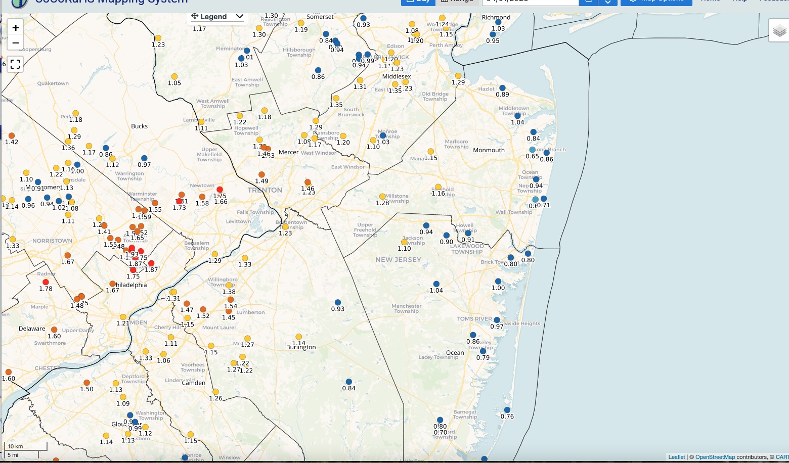Image resolution: width=789 pixels, height=463 pixels.
Task: Select the 1.73 red marker
Action: (x=179, y=201)
